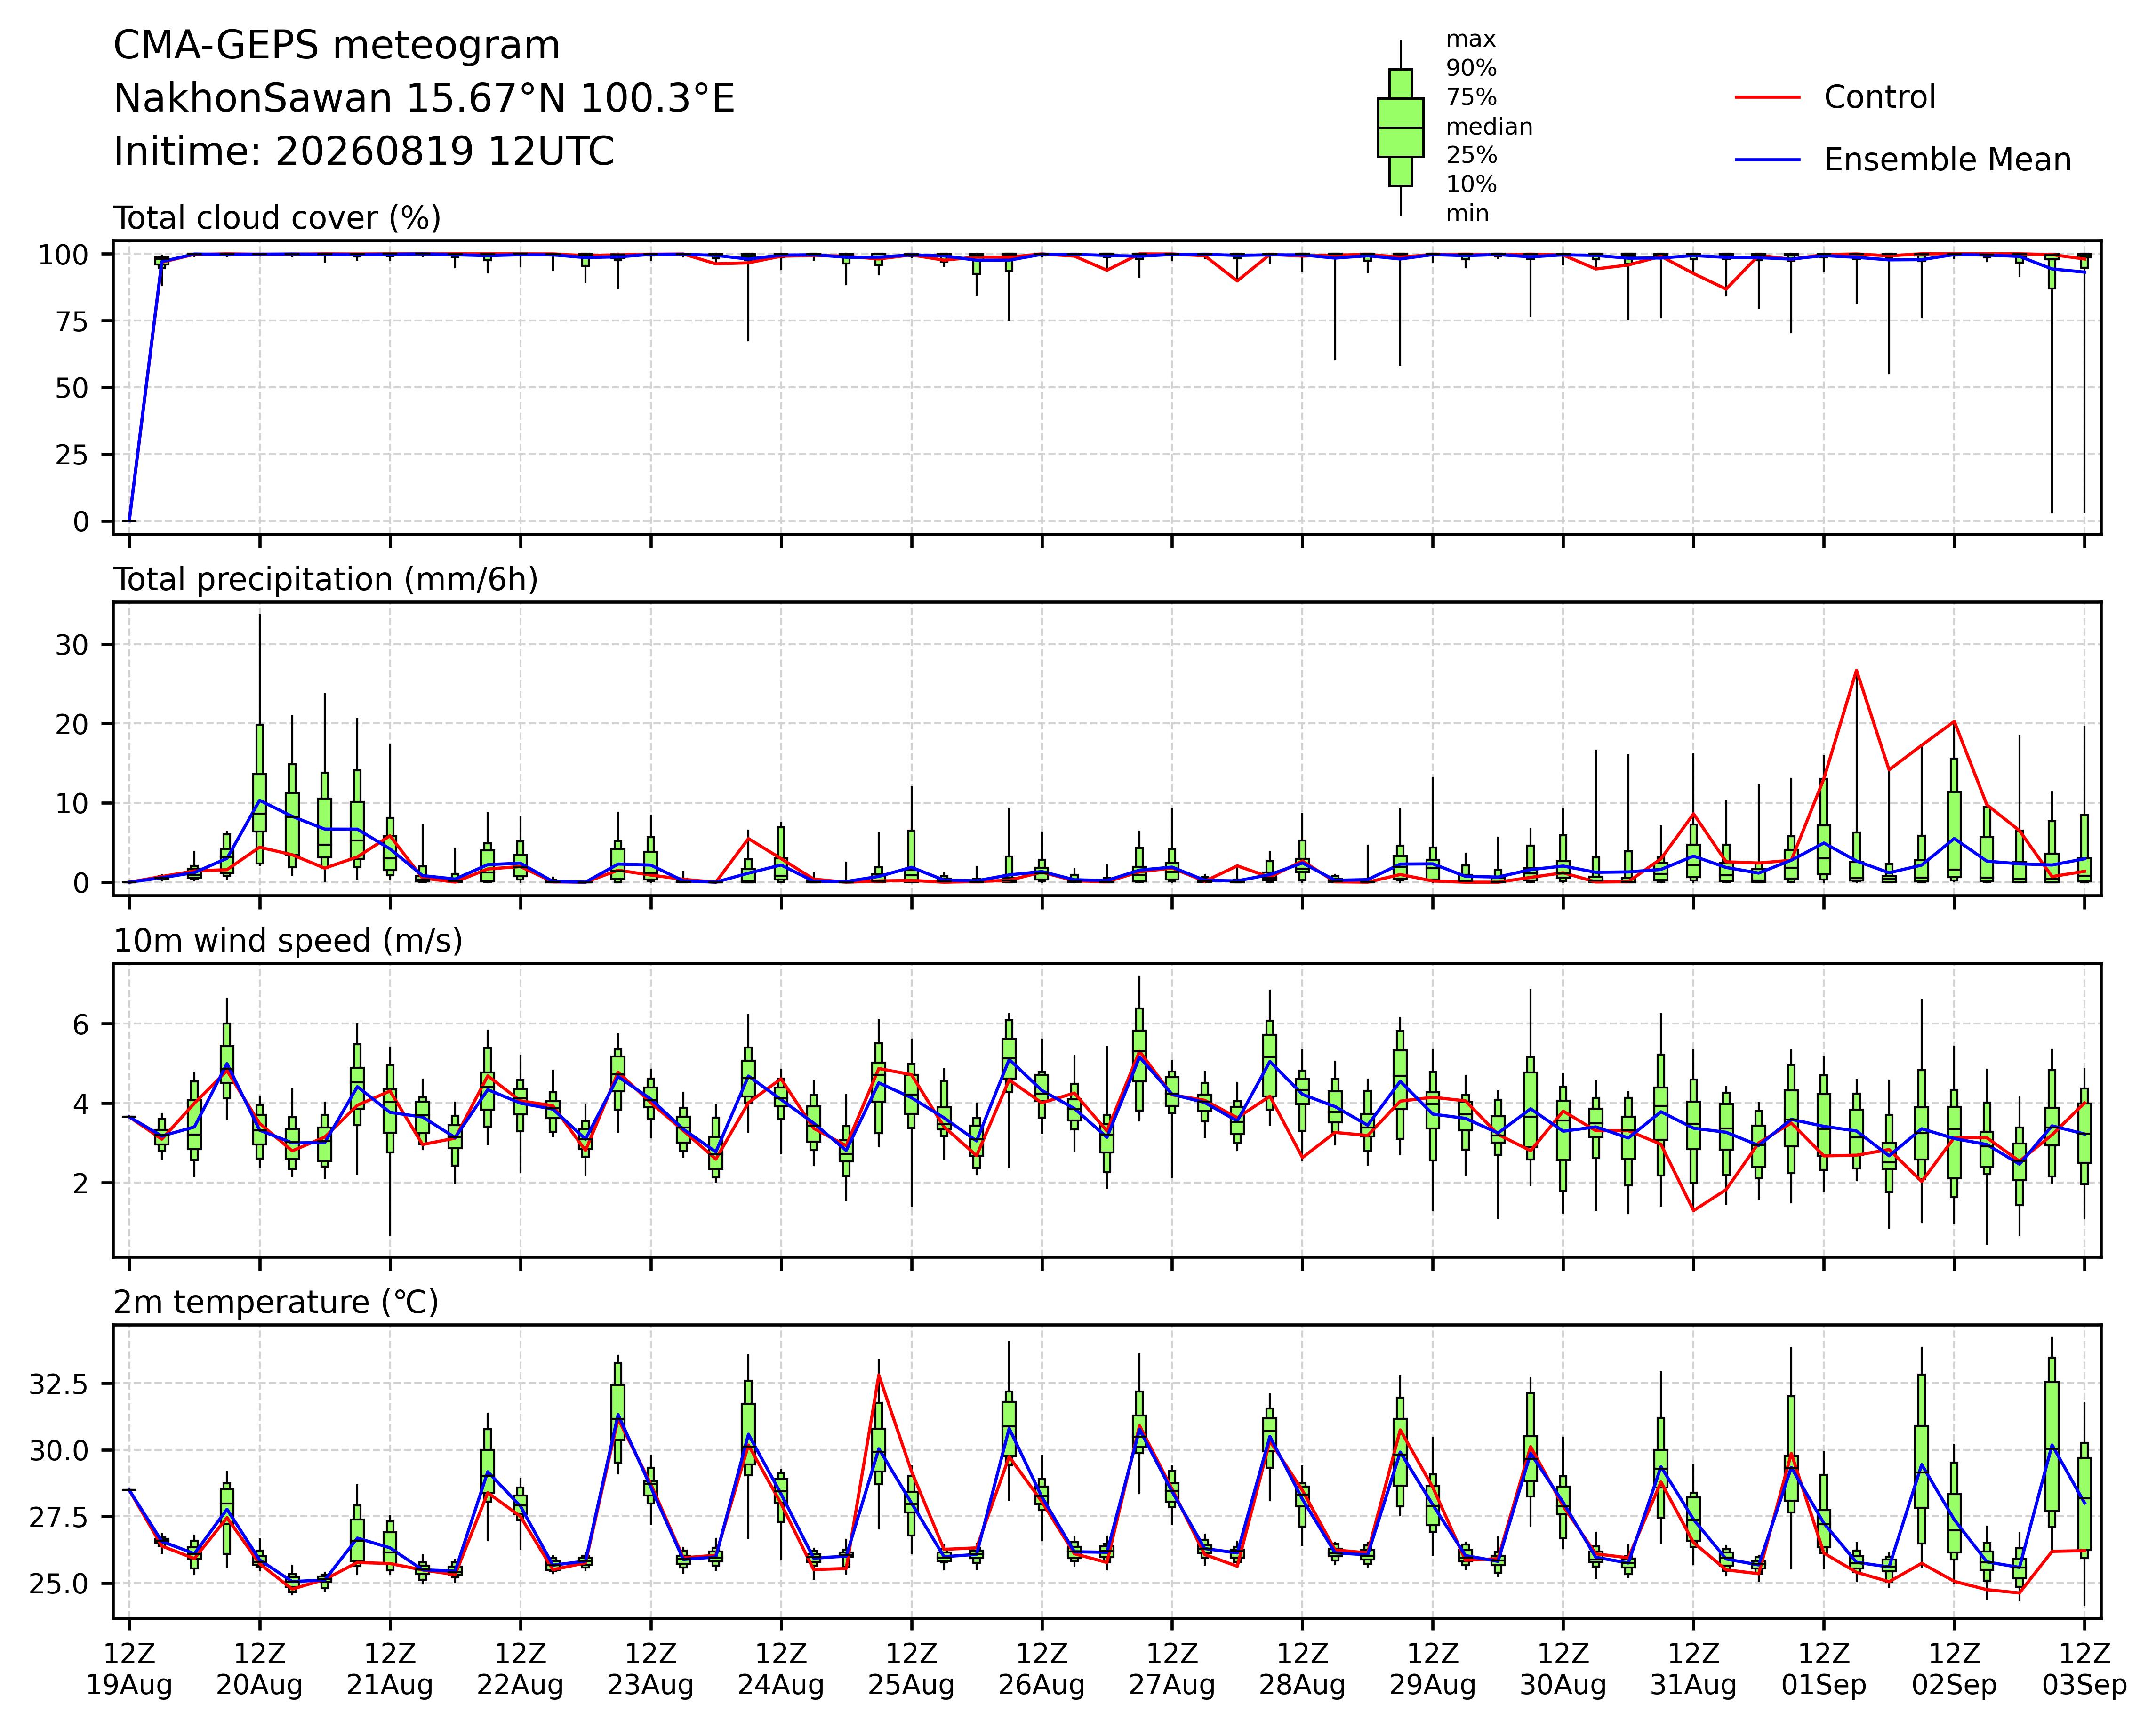
Task: Click the 'NakhonSawan 15.67°N 100.3°E' location text
Action: pos(424,99)
